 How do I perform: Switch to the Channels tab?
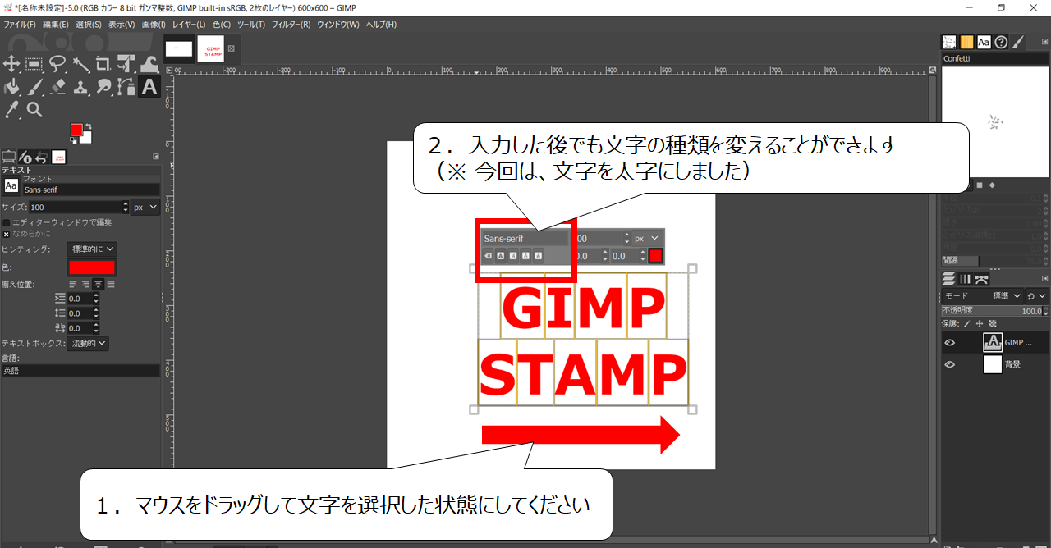(x=966, y=279)
